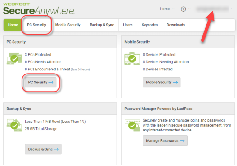237x166 pixels.
Task: Open the blurred account name dropdown
Action: click(x=213, y=9)
